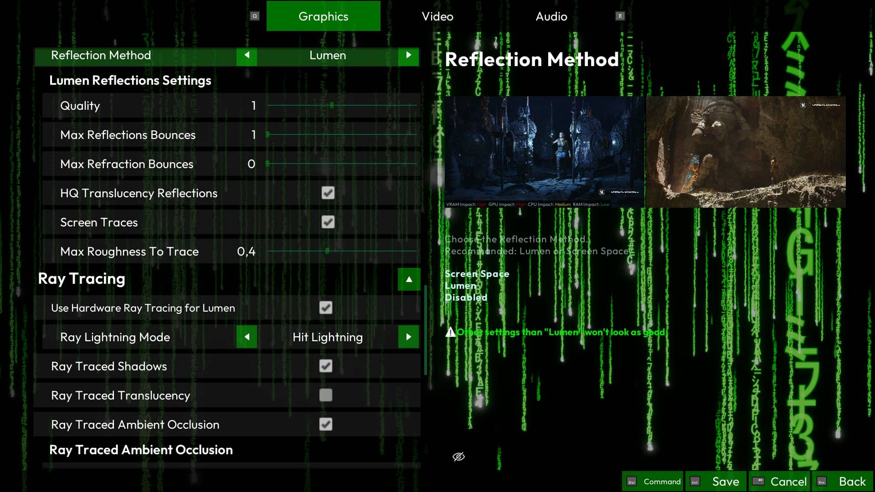Adjust the Max Reflections Bounces slider
Screen dimensions: 875x492
point(342,134)
